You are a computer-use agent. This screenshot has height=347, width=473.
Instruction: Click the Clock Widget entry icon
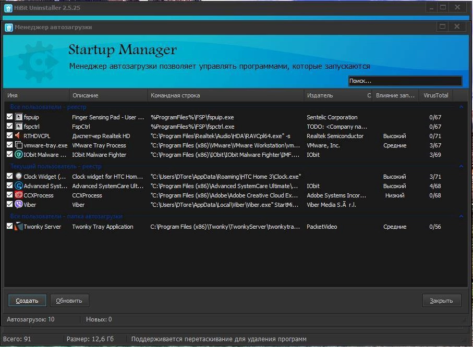point(19,176)
